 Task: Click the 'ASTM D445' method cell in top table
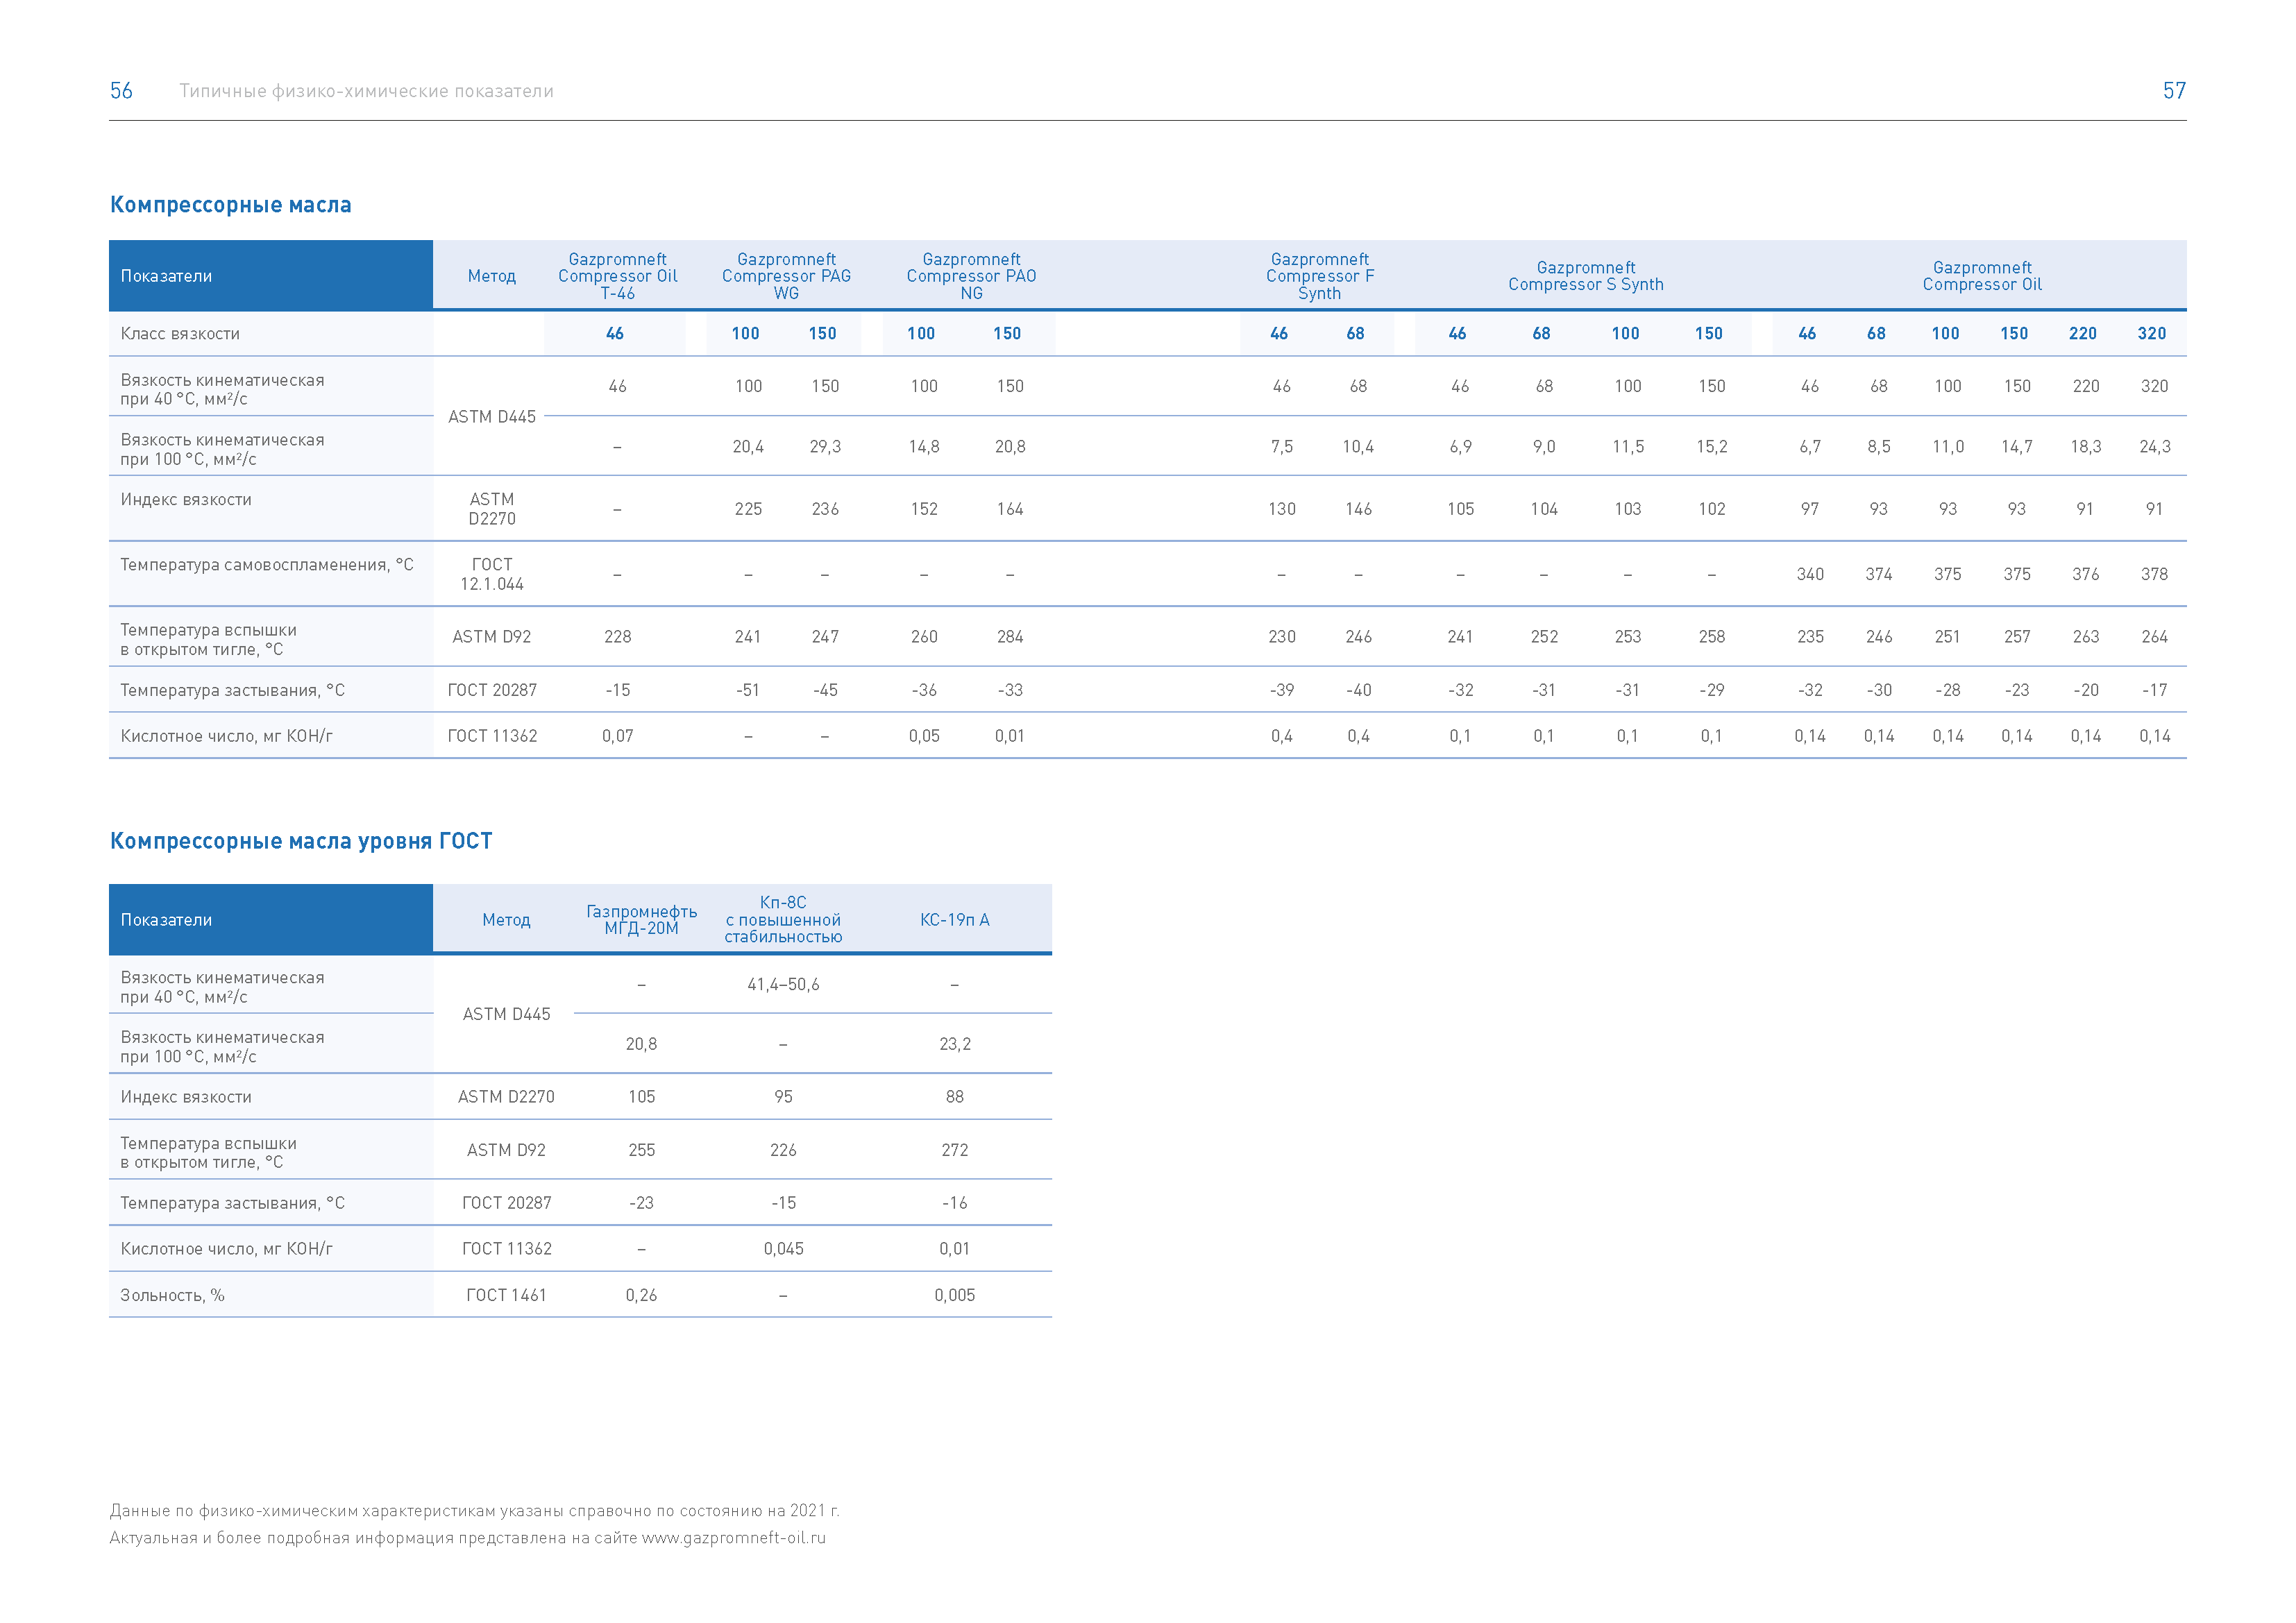point(492,417)
